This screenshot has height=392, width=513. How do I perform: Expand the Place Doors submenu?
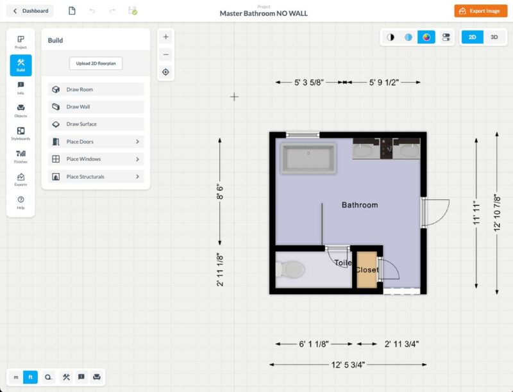(96, 142)
